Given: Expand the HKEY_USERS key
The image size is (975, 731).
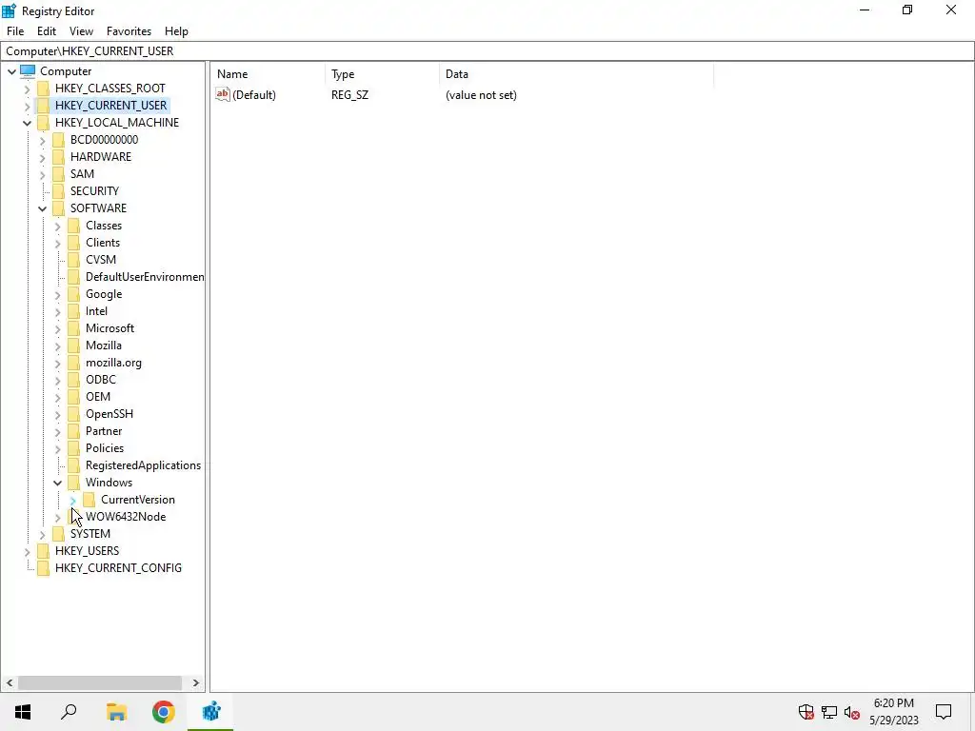Looking at the screenshot, I should (27, 551).
